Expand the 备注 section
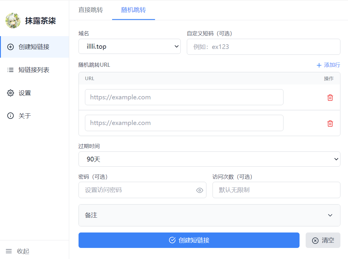The image size is (348, 259). tap(209, 215)
